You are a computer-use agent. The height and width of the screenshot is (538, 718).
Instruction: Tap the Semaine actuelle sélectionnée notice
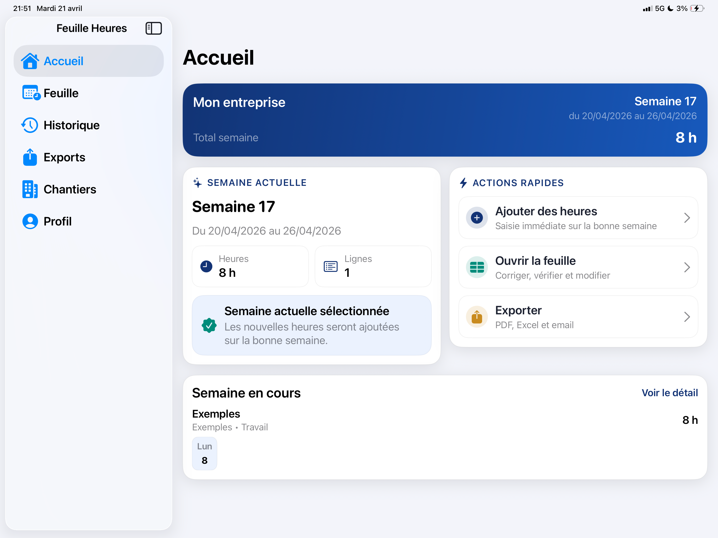[312, 325]
